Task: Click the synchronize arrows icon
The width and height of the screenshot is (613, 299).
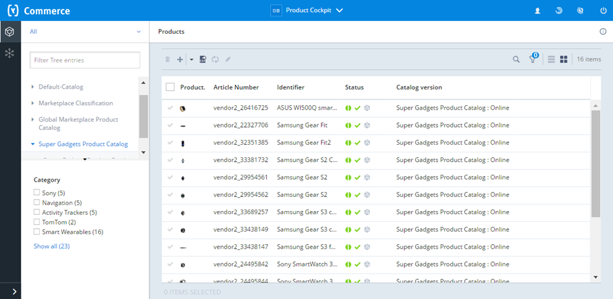Action: tap(215, 59)
